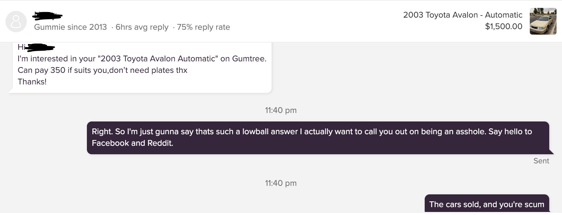The height and width of the screenshot is (215, 562).
Task: Click the 'cars sold' message bubble
Action: point(487,204)
